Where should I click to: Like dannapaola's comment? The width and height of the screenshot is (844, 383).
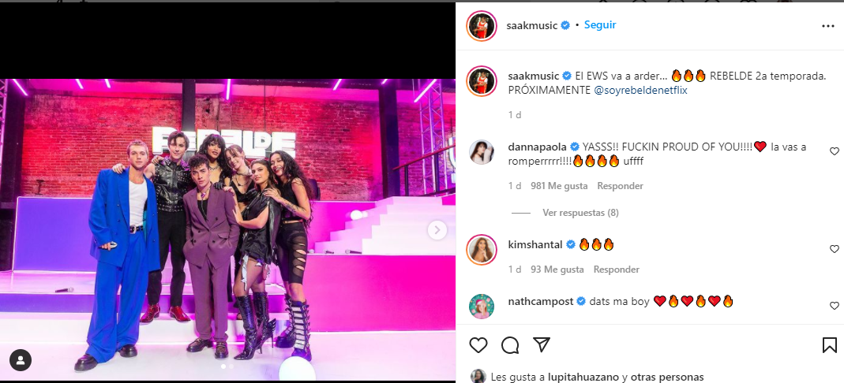[x=835, y=151]
